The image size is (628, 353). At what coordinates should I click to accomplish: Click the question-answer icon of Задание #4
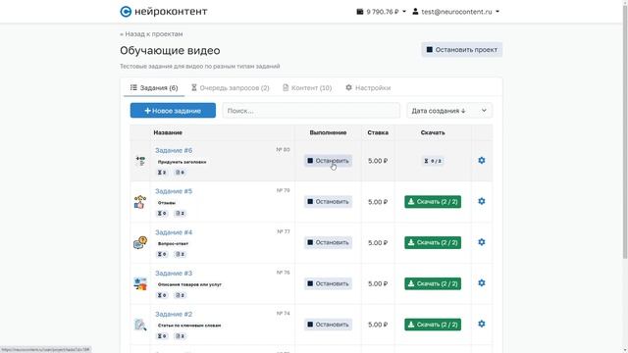[140, 242]
